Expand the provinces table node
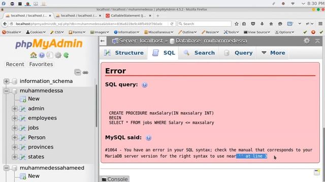 pyautogui.click(x=15, y=147)
